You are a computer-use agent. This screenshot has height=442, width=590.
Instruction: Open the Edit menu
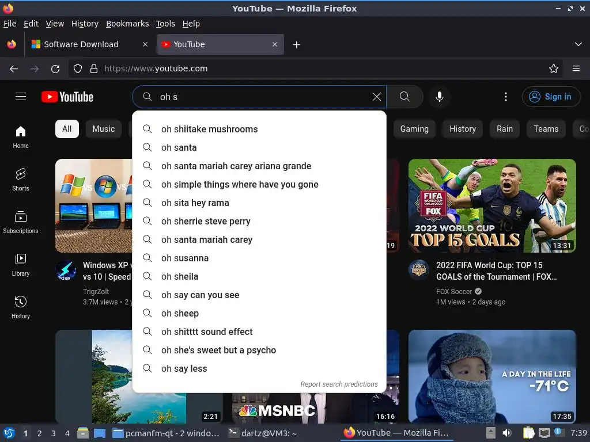(31, 24)
